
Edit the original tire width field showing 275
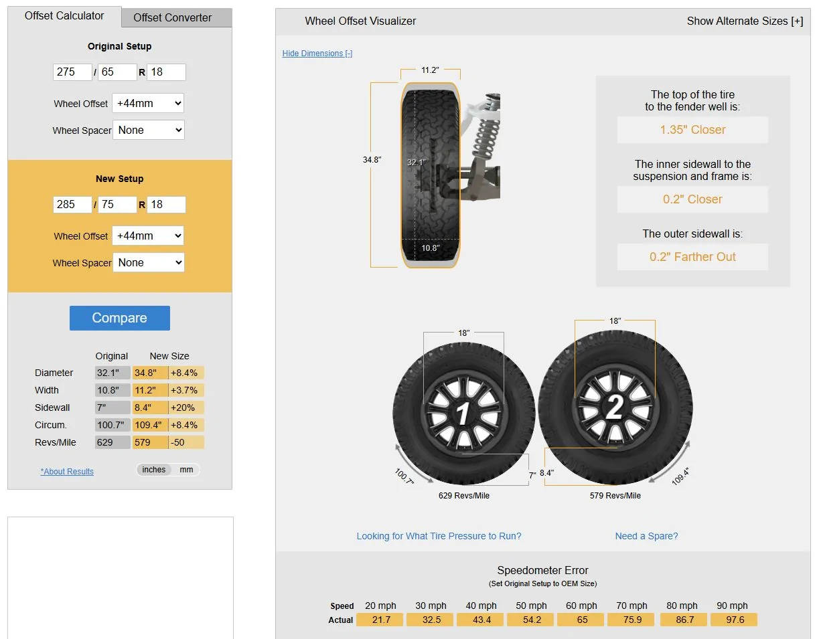[x=72, y=72]
